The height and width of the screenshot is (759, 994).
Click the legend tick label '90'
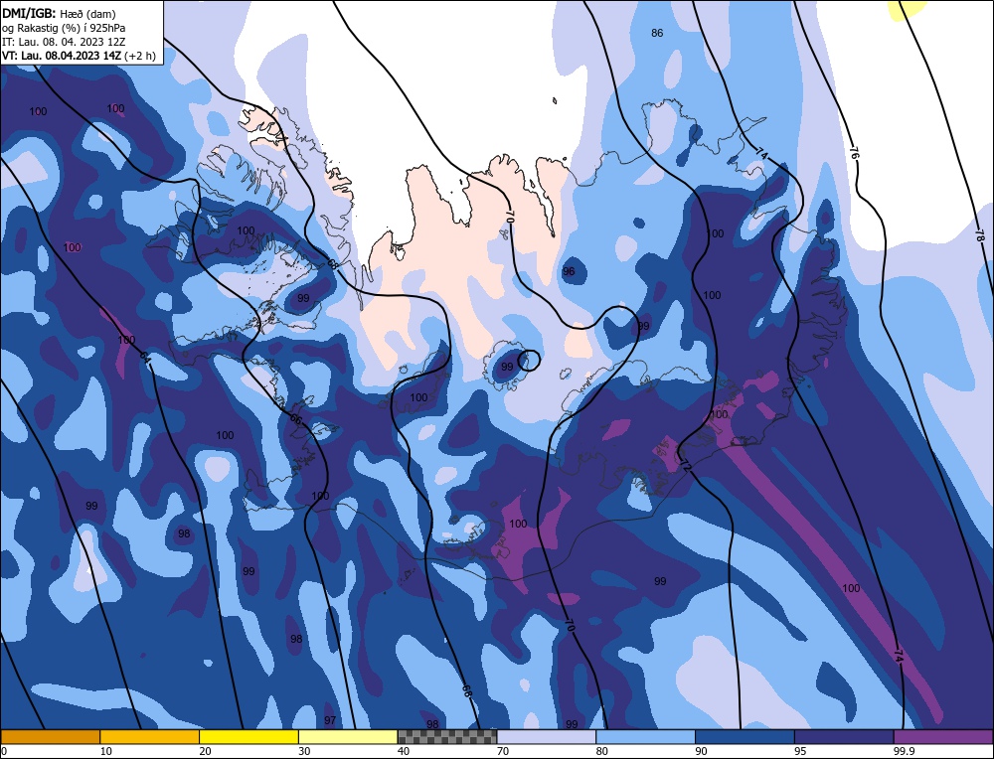pyautogui.click(x=701, y=751)
